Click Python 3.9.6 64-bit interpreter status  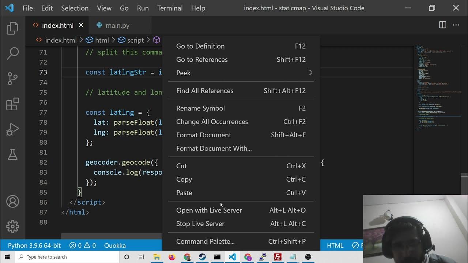(34, 245)
